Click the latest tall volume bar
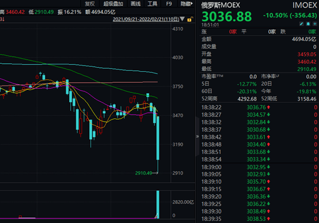 [158, 205]
